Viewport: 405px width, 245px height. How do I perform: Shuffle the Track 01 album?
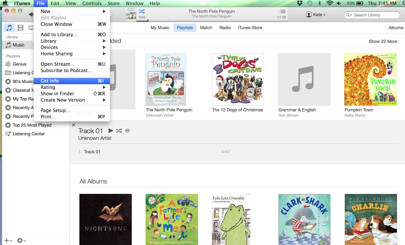(119, 131)
